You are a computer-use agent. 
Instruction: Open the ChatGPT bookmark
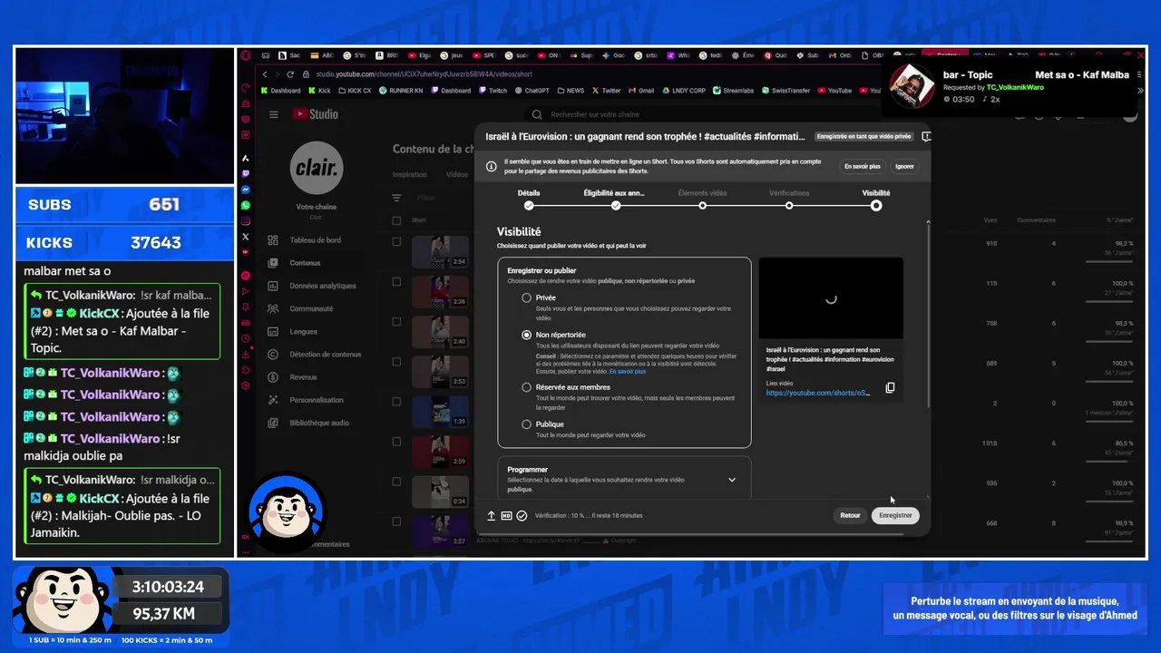click(532, 91)
